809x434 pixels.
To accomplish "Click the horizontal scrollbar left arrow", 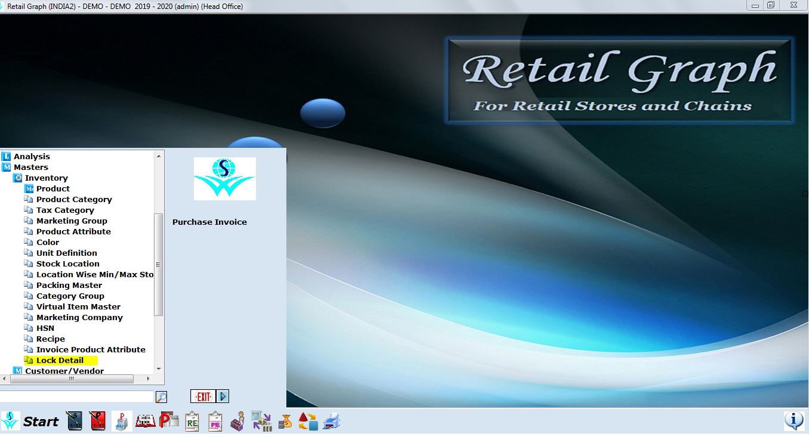I will (4, 379).
